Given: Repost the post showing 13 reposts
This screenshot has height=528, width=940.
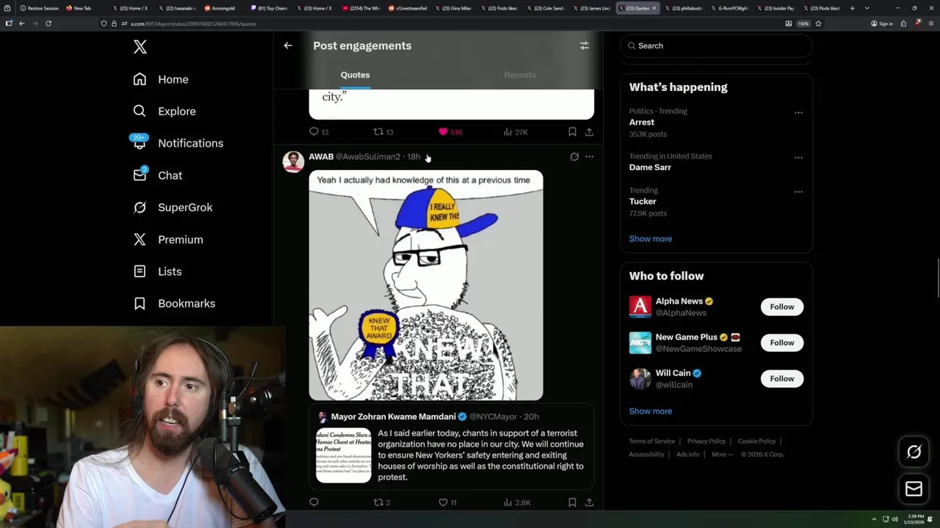Looking at the screenshot, I should click(383, 132).
